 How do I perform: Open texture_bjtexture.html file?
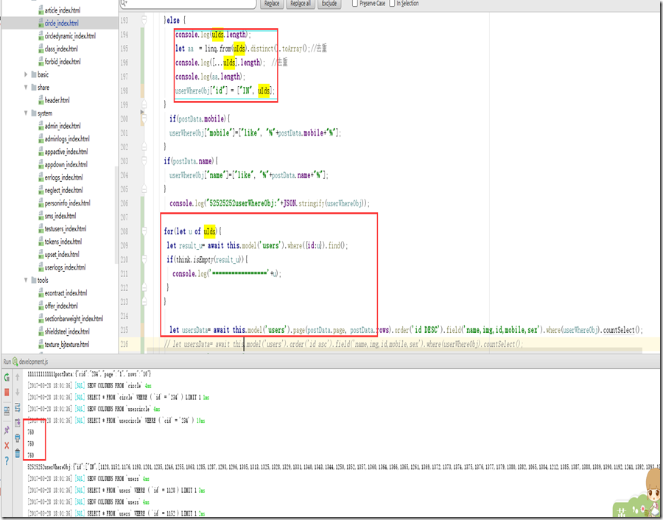click(x=67, y=344)
